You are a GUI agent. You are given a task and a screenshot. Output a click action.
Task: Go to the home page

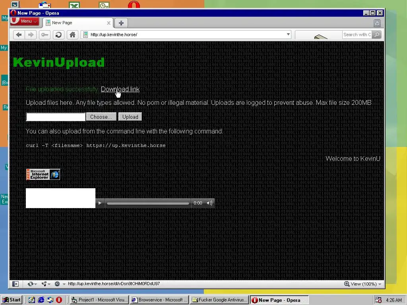coord(72,35)
